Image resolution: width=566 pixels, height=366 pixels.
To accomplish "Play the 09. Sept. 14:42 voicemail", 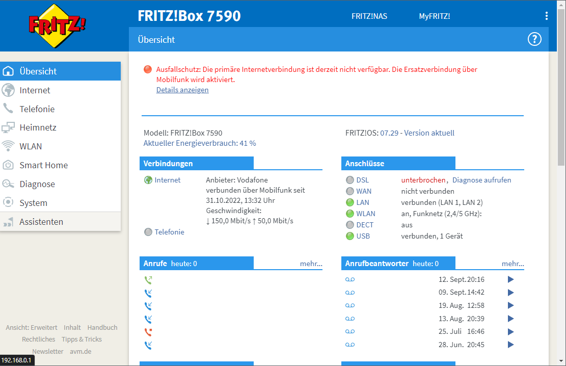I will [511, 292].
